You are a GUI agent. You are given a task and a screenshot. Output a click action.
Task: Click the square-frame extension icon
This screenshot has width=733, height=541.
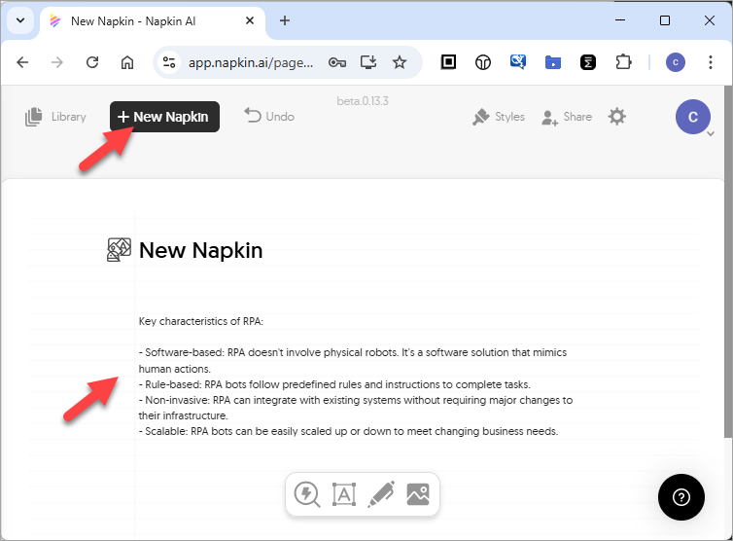click(448, 61)
